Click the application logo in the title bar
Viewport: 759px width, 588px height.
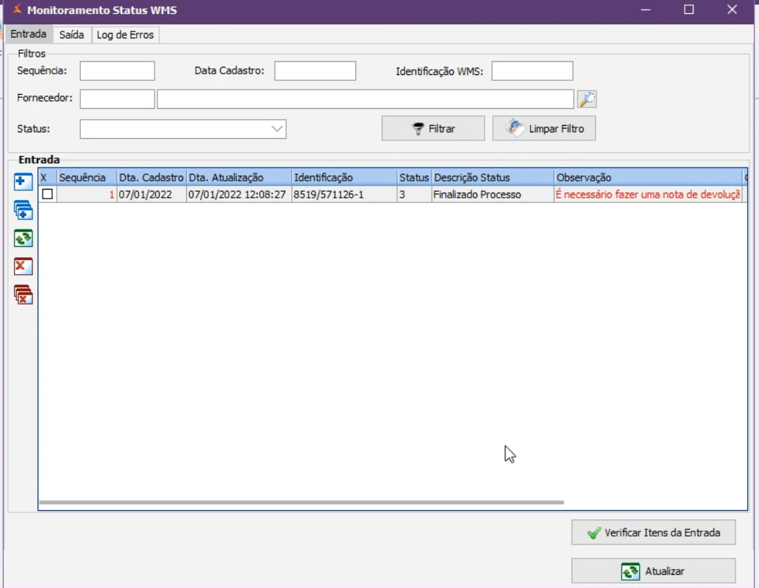pos(18,9)
